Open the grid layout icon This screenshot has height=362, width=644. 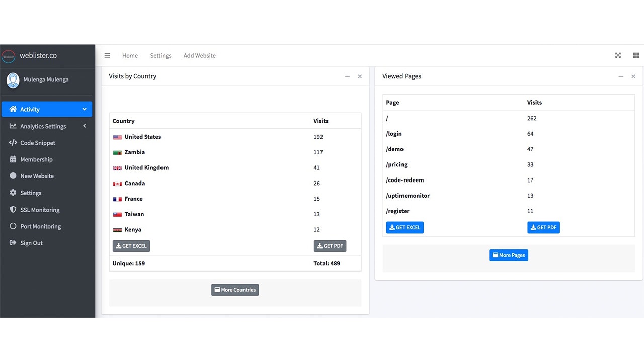[636, 55]
